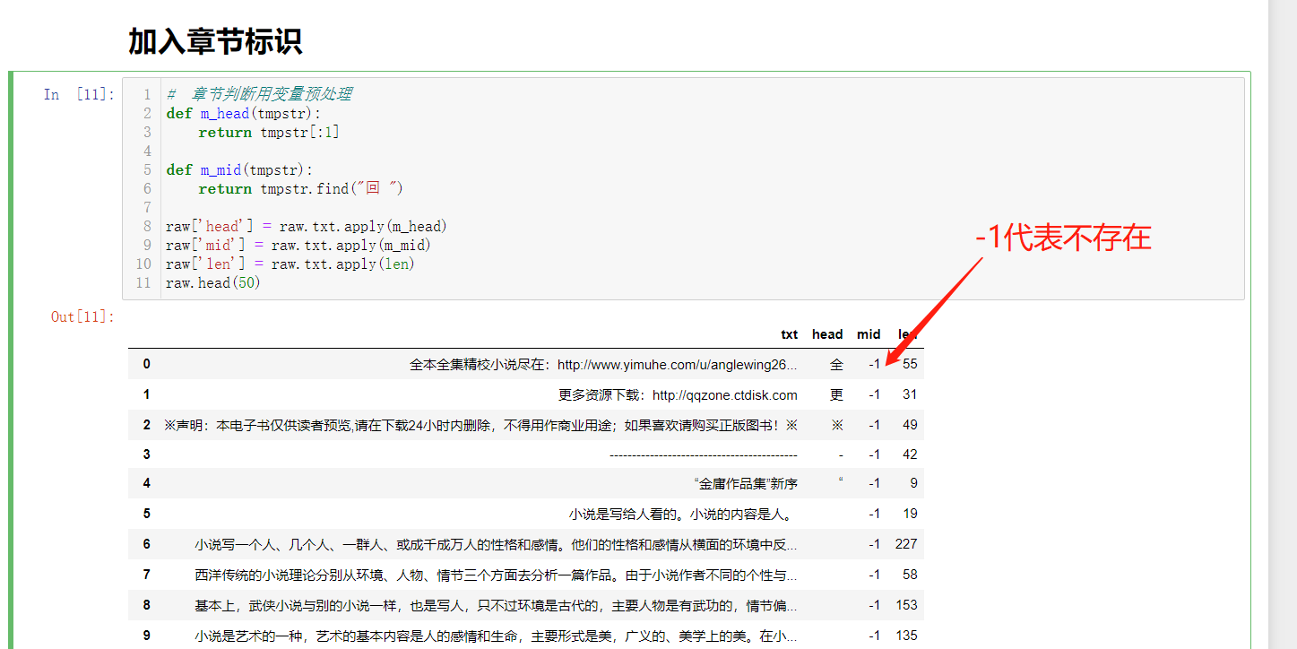1297x649 pixels.
Task: Click the txt cell starting 小说写一个人、几个人
Action: pyautogui.click(x=496, y=545)
